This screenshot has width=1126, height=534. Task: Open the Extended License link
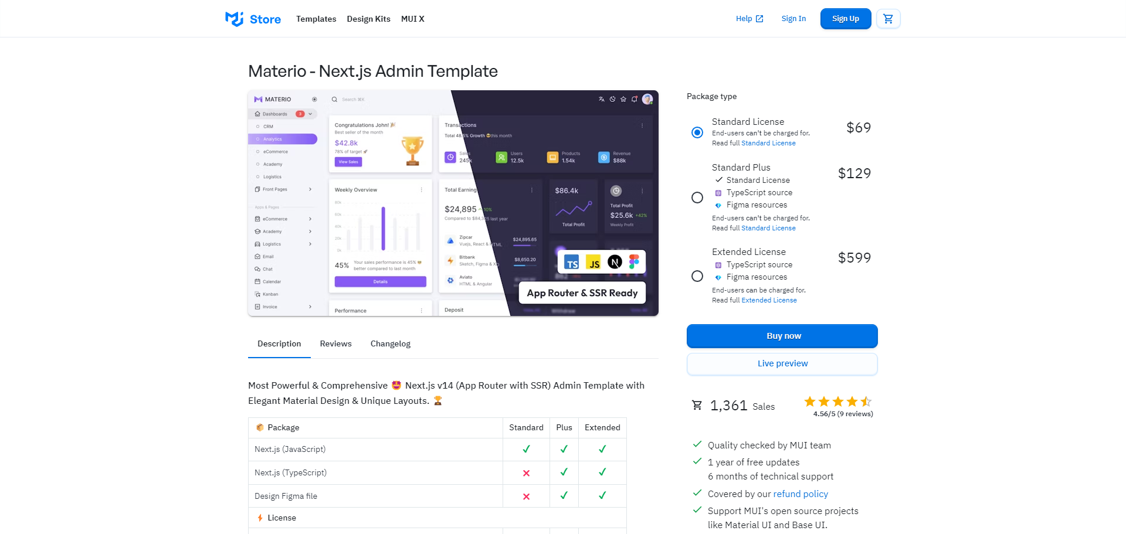tap(769, 300)
